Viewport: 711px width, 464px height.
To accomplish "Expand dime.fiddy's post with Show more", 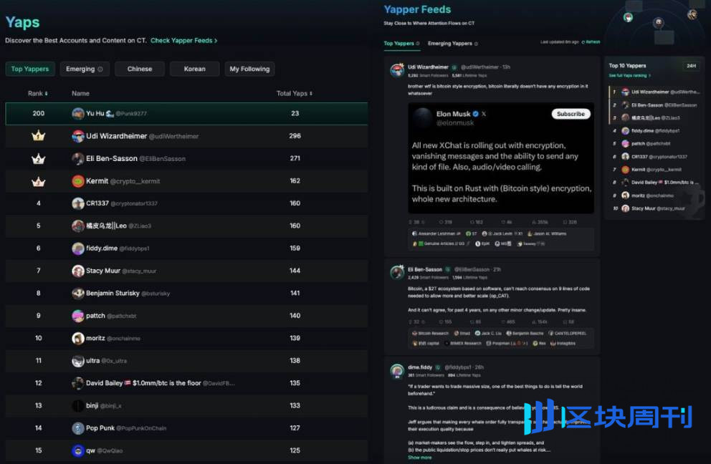I will click(x=419, y=457).
